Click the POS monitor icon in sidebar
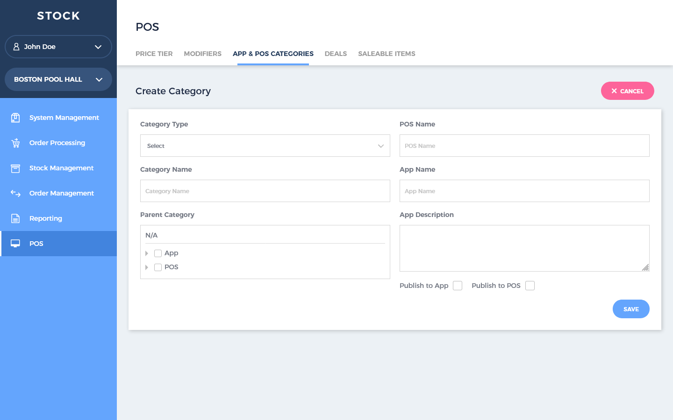 click(15, 244)
